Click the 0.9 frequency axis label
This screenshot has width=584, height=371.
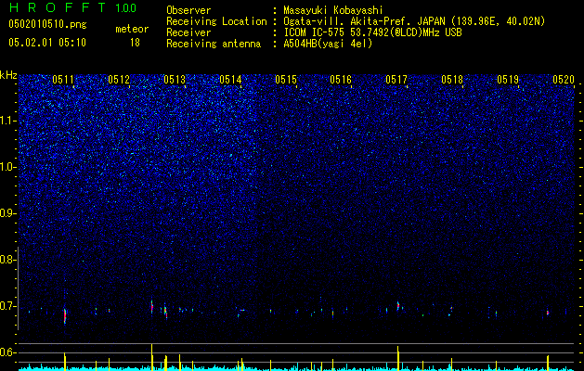pos(7,213)
